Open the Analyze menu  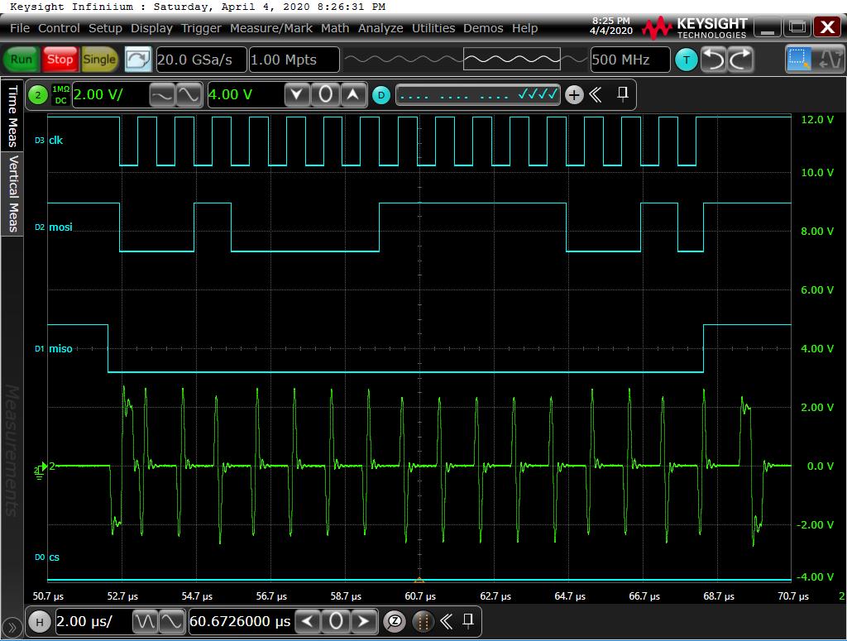(x=380, y=28)
